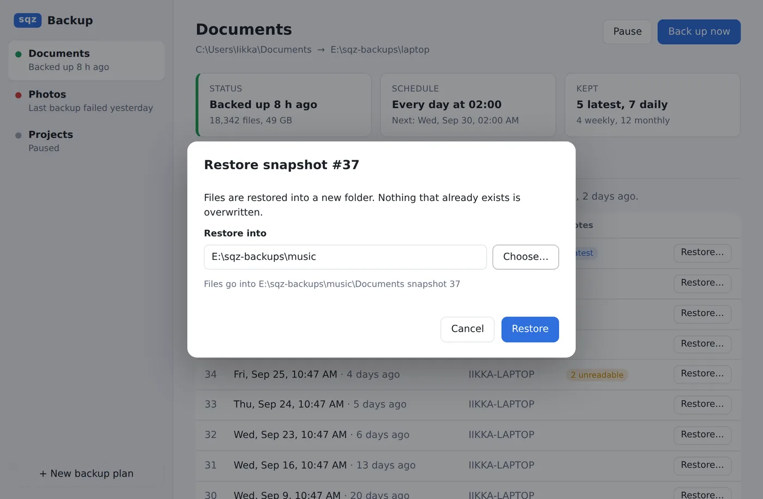Select the "Wed, Sep 16, 10:47 AM" snapshot date
Viewport: 763px width, 499px height.
pyautogui.click(x=290, y=465)
